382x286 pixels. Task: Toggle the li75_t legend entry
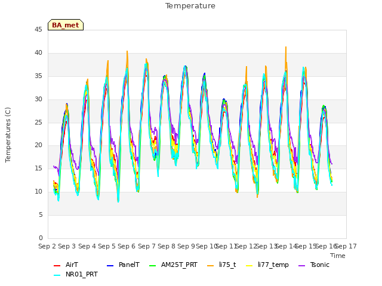(221, 265)
